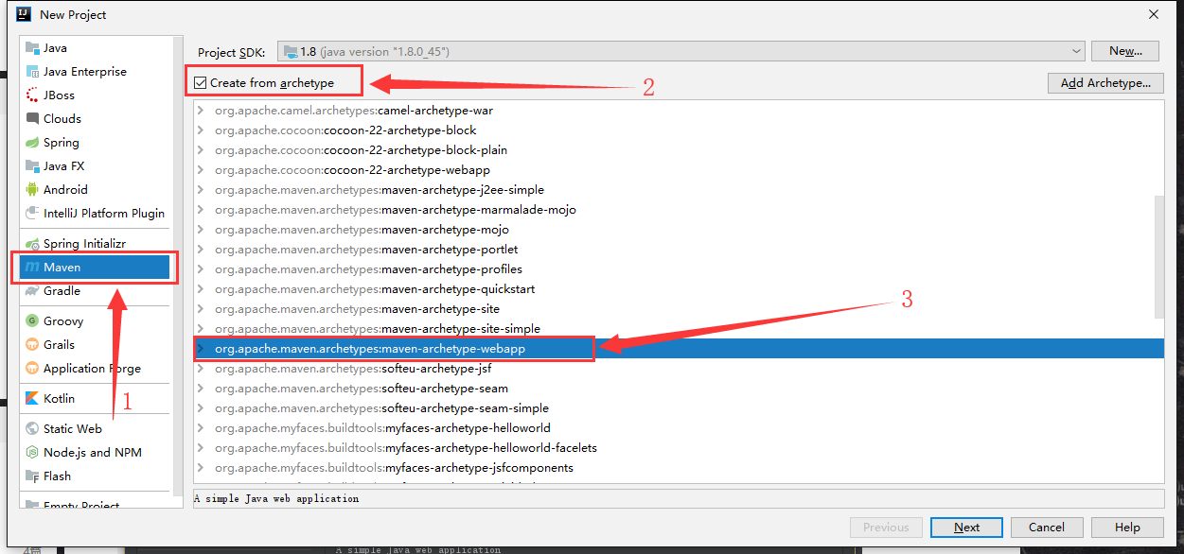
Task: Expand maven-archetype-quickstart node
Action: click(x=200, y=289)
